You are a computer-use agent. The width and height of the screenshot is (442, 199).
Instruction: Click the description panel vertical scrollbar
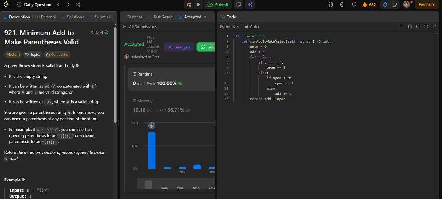tap(115, 75)
